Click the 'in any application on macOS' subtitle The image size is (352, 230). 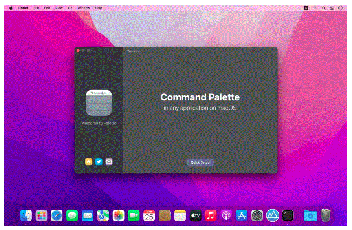[200, 108]
